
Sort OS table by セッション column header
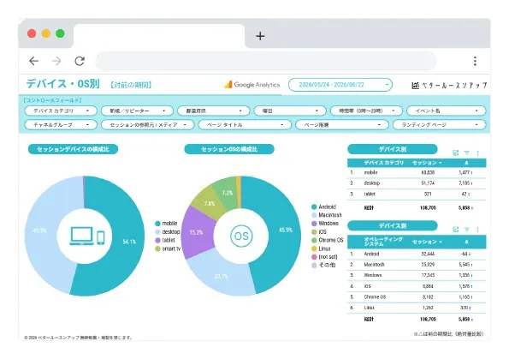(x=427, y=242)
